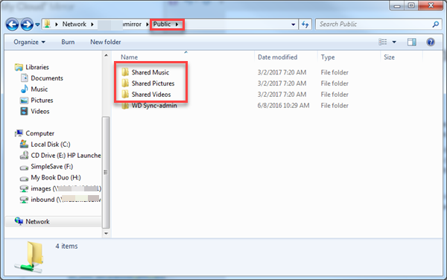This screenshot has height=280, width=447.
Task: Change view with the view icon
Action: point(383,42)
